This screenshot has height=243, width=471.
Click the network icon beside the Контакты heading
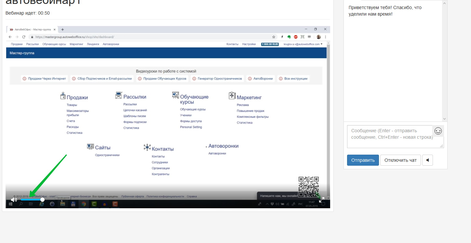[x=147, y=147]
